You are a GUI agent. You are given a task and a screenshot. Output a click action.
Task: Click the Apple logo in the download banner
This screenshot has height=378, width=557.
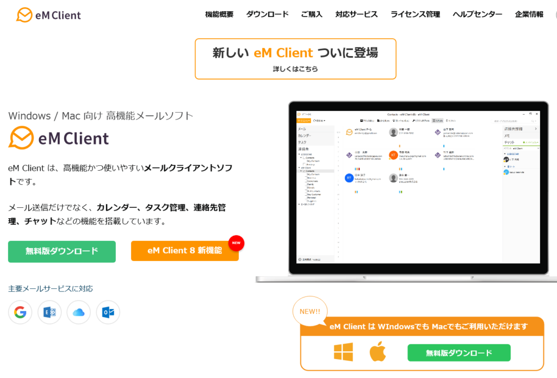378,352
